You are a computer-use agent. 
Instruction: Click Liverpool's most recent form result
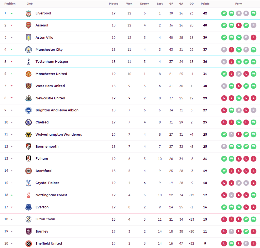click(x=253, y=13)
